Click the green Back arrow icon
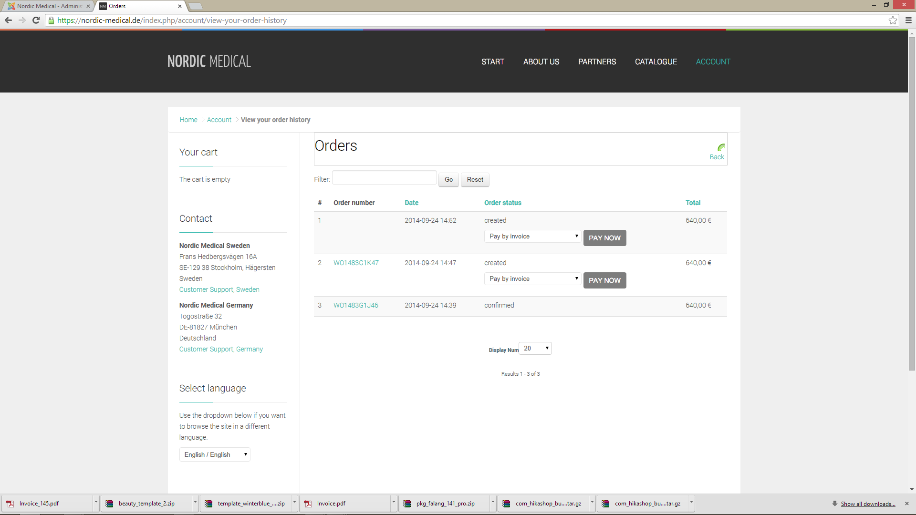Image resolution: width=916 pixels, height=515 pixels. click(x=721, y=148)
